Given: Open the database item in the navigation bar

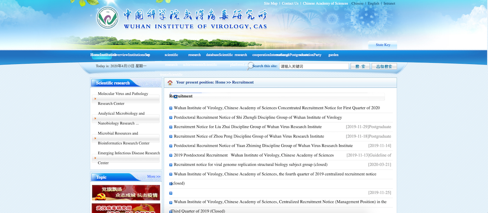Looking at the screenshot, I should point(212,55).
